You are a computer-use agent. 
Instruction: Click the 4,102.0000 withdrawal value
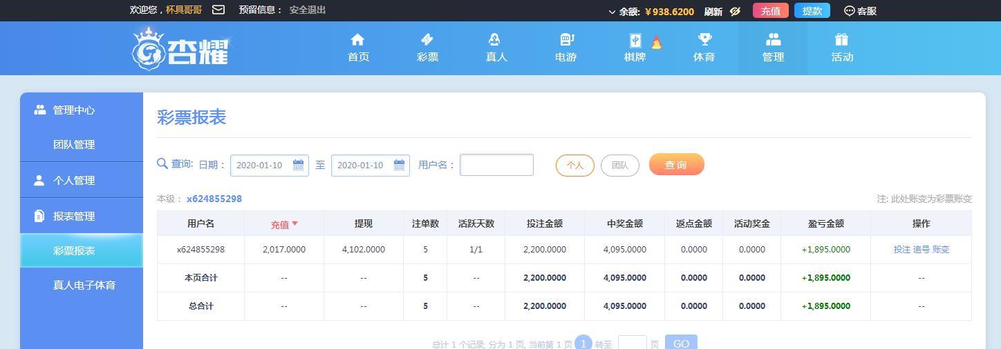[364, 250]
